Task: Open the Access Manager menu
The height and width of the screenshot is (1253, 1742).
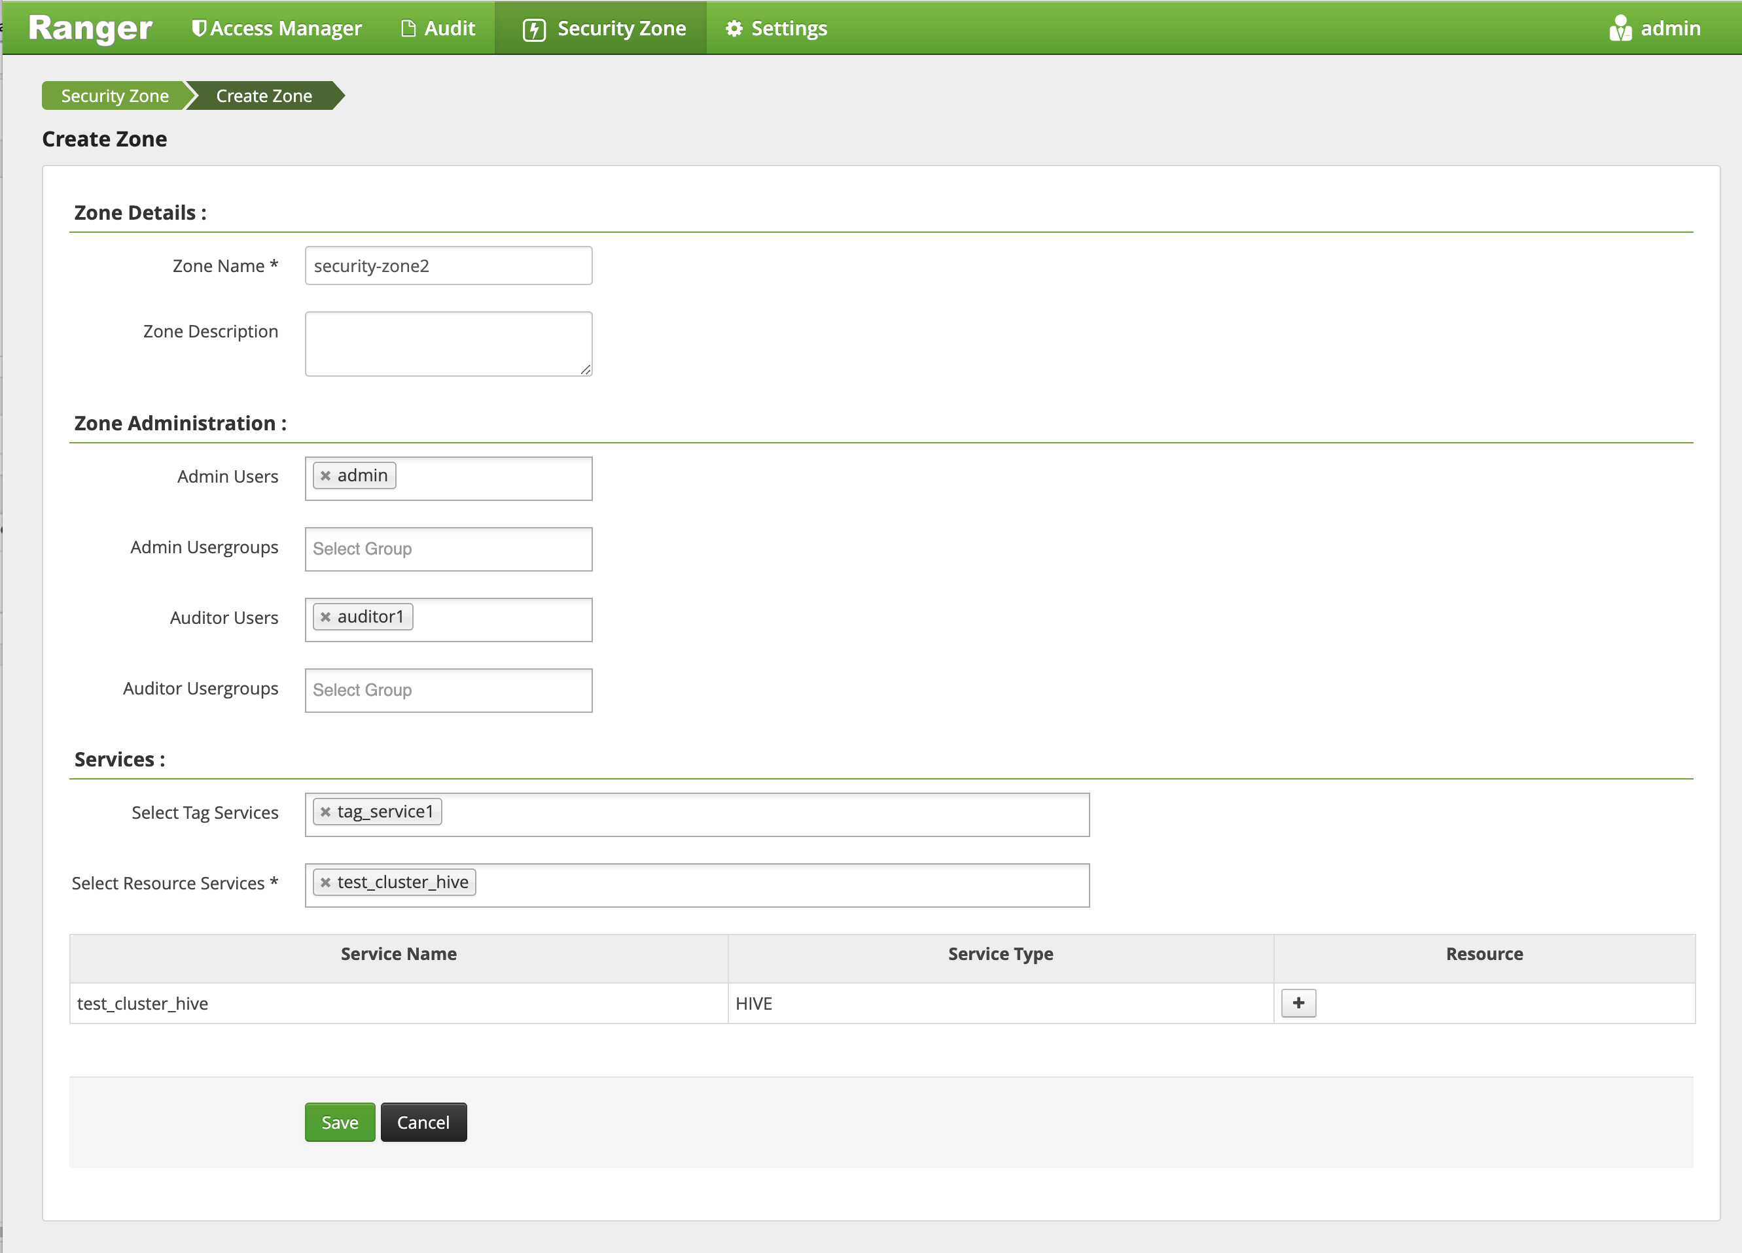Action: (277, 28)
